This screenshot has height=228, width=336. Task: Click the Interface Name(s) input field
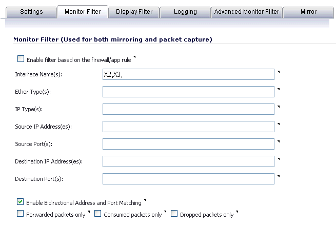point(188,74)
